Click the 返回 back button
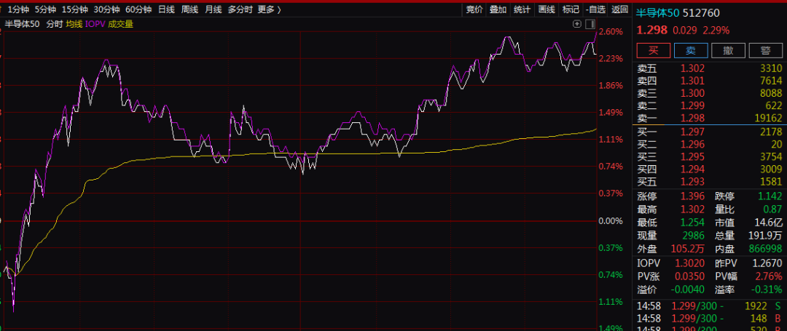This screenshot has width=787, height=331. (x=620, y=9)
